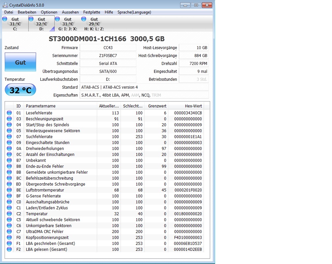Screen dimensions: 332x264
Task: Open the Aussehen menu
Action: click(70, 12)
